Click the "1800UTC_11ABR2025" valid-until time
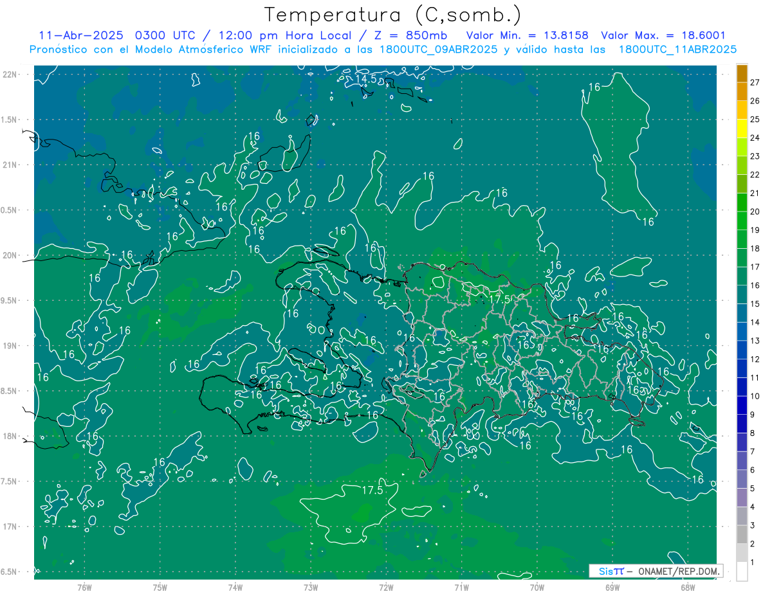The image size is (772, 596). pyautogui.click(x=677, y=50)
